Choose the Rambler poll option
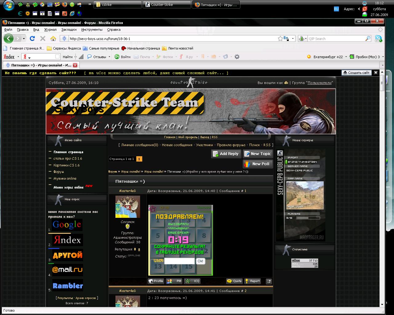Image resolution: width=394 pixels, height=315 pixels. click(67, 285)
